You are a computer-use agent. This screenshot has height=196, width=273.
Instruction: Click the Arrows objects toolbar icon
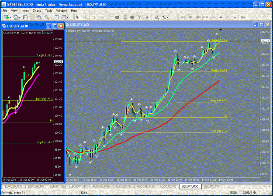point(164,17)
